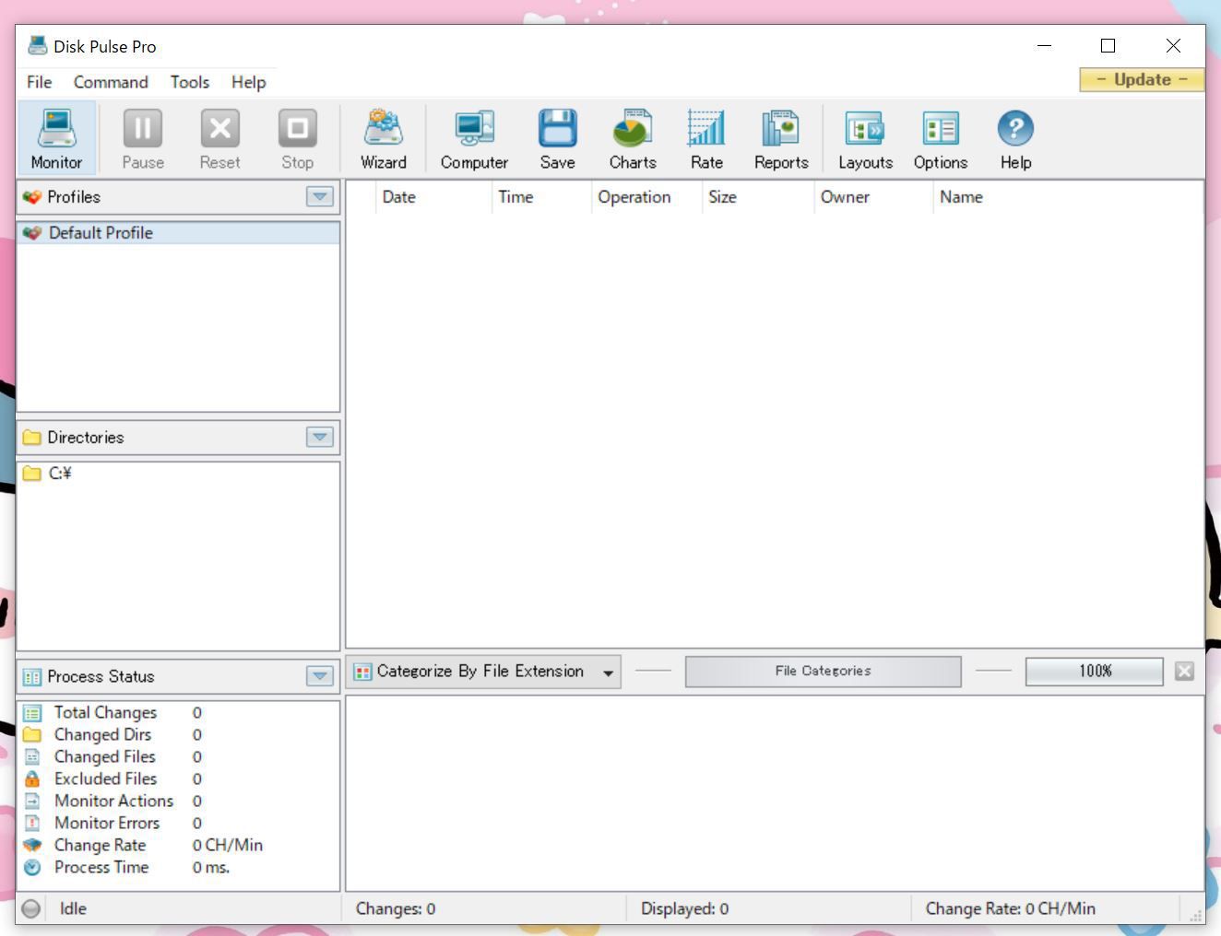Click the Change Rate status icon
The width and height of the screenshot is (1221, 936).
(32, 846)
